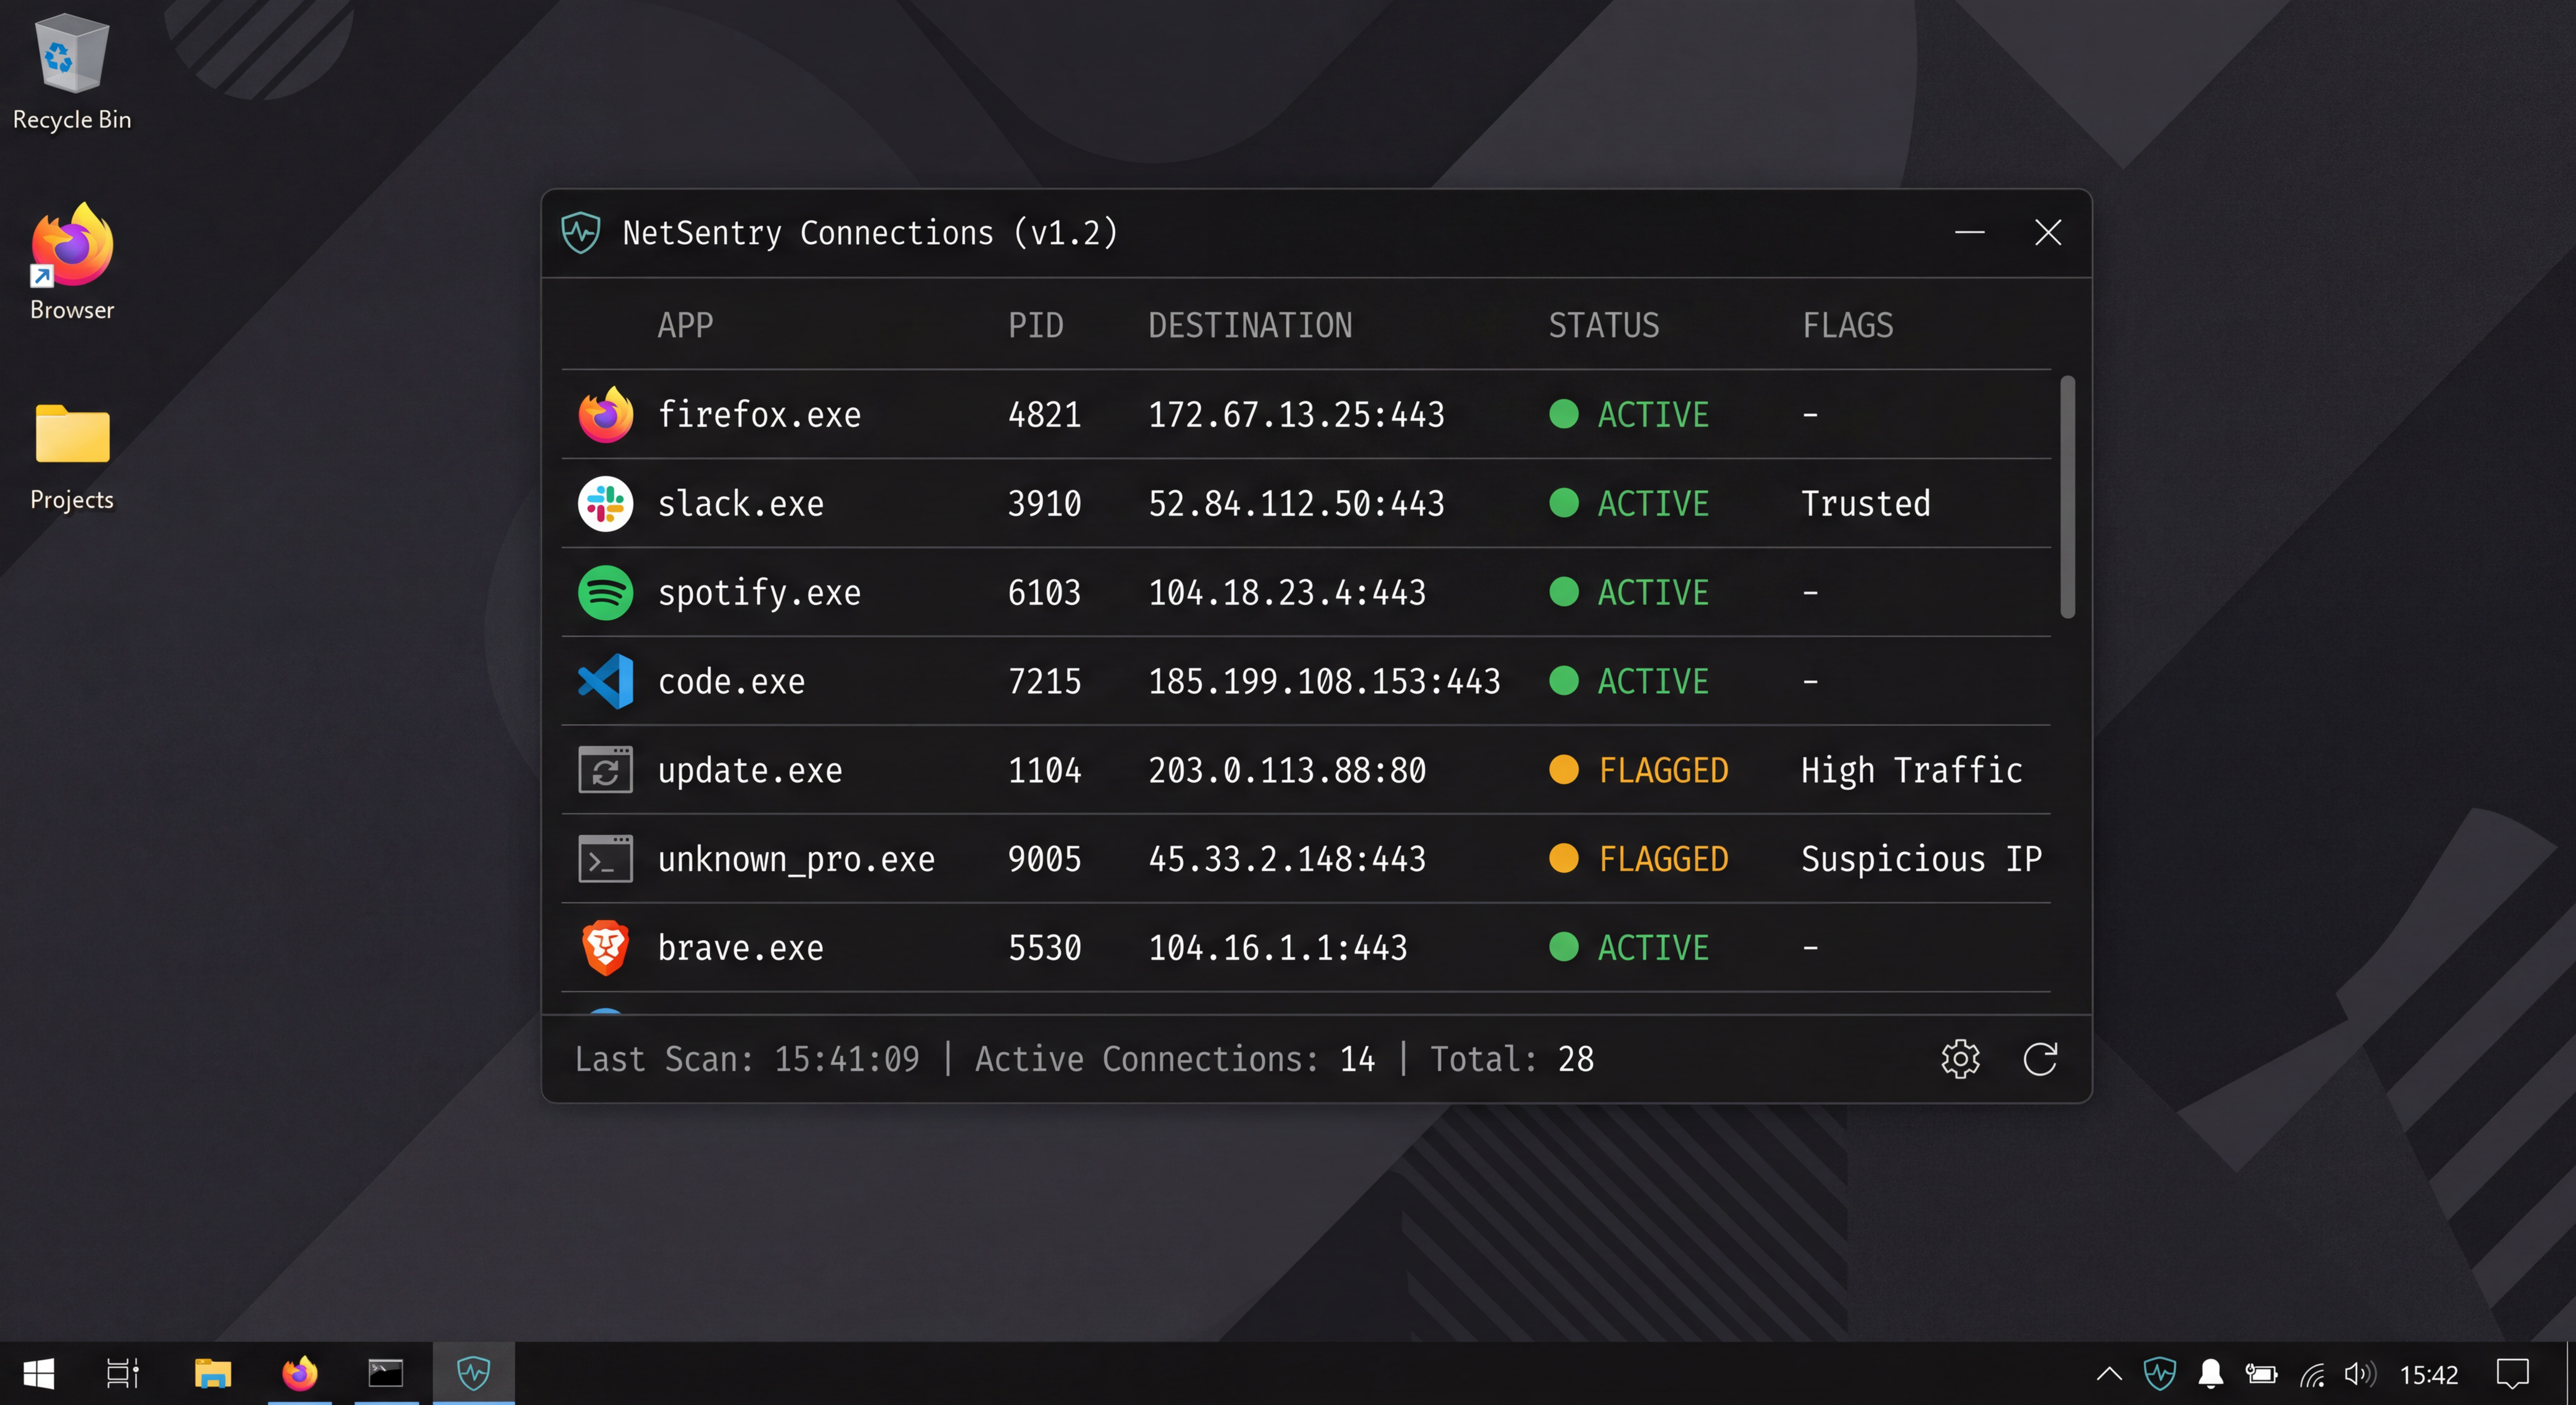2576x1405 pixels.
Task: Click PID 9005 cell
Action: click(1044, 859)
